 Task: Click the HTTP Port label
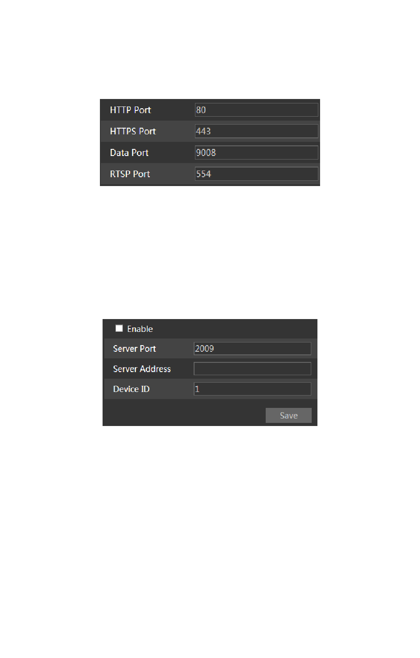(x=130, y=110)
